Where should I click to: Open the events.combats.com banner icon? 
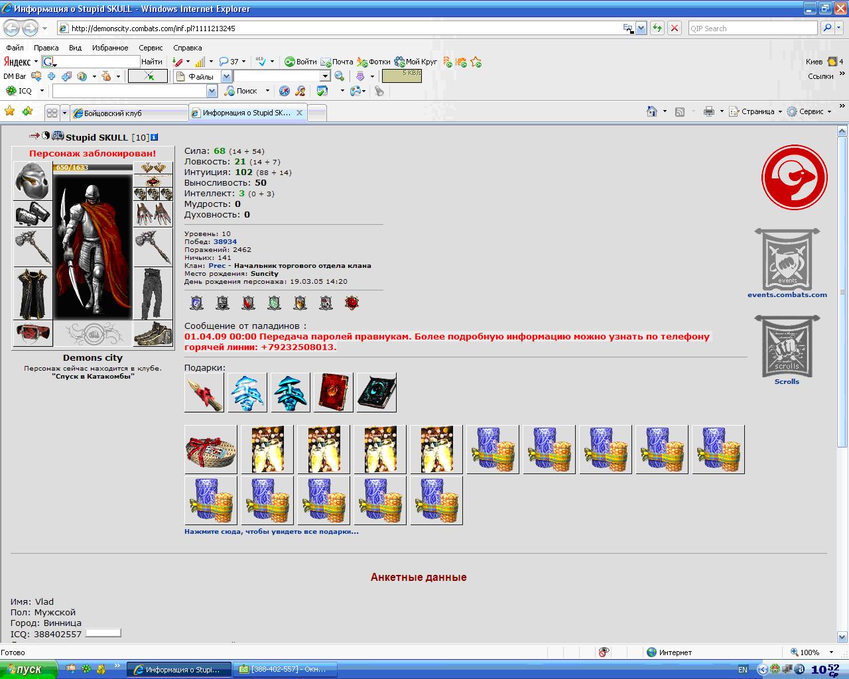coord(787,260)
